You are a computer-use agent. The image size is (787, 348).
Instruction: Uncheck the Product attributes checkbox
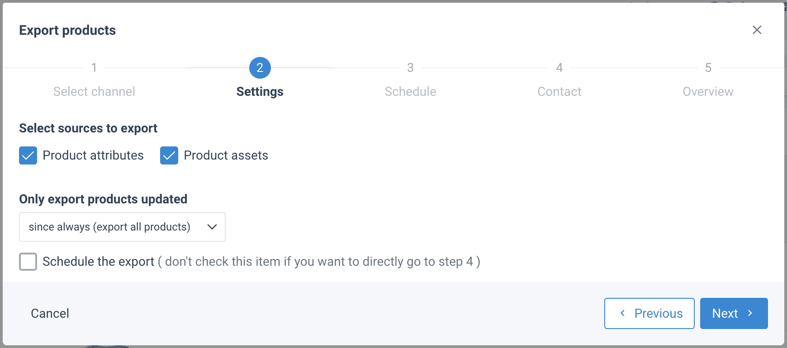[x=28, y=155]
